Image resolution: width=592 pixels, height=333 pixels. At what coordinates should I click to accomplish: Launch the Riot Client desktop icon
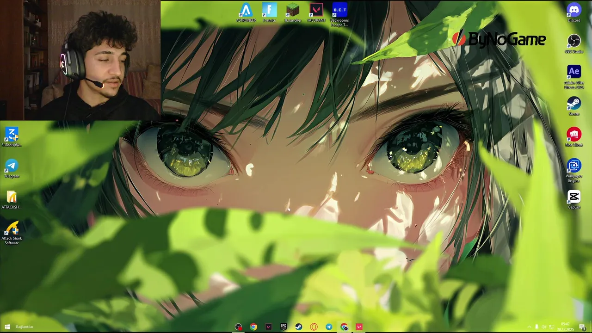(x=574, y=137)
